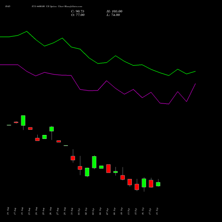Click the high value H: 105.00

[x=115, y=12]
